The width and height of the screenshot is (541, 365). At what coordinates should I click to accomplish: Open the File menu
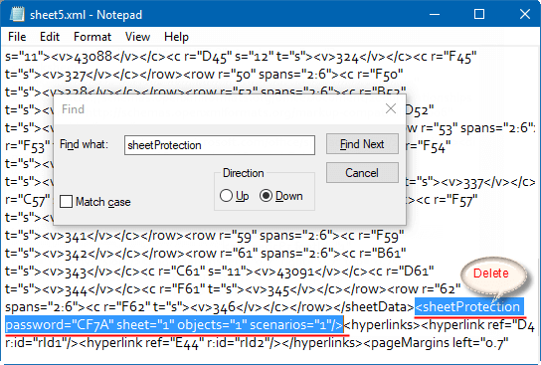pyautogui.click(x=17, y=37)
